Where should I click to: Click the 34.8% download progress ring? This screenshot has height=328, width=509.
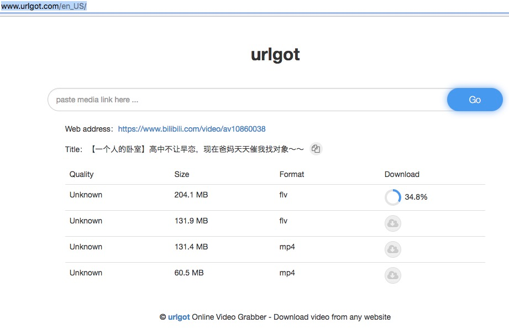click(393, 197)
